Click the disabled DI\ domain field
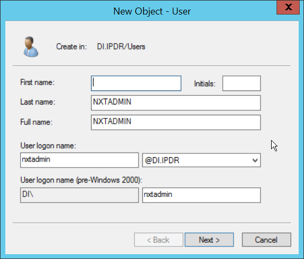This screenshot has width=304, height=259. click(79, 195)
